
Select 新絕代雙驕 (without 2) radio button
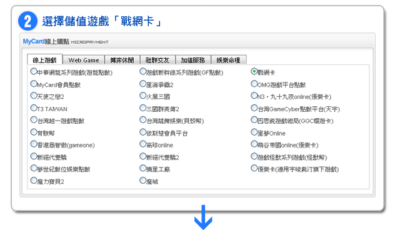point(34,156)
